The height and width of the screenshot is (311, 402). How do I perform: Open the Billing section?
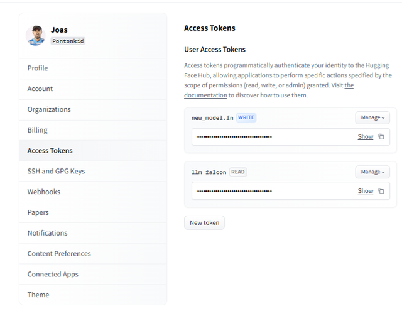click(38, 130)
